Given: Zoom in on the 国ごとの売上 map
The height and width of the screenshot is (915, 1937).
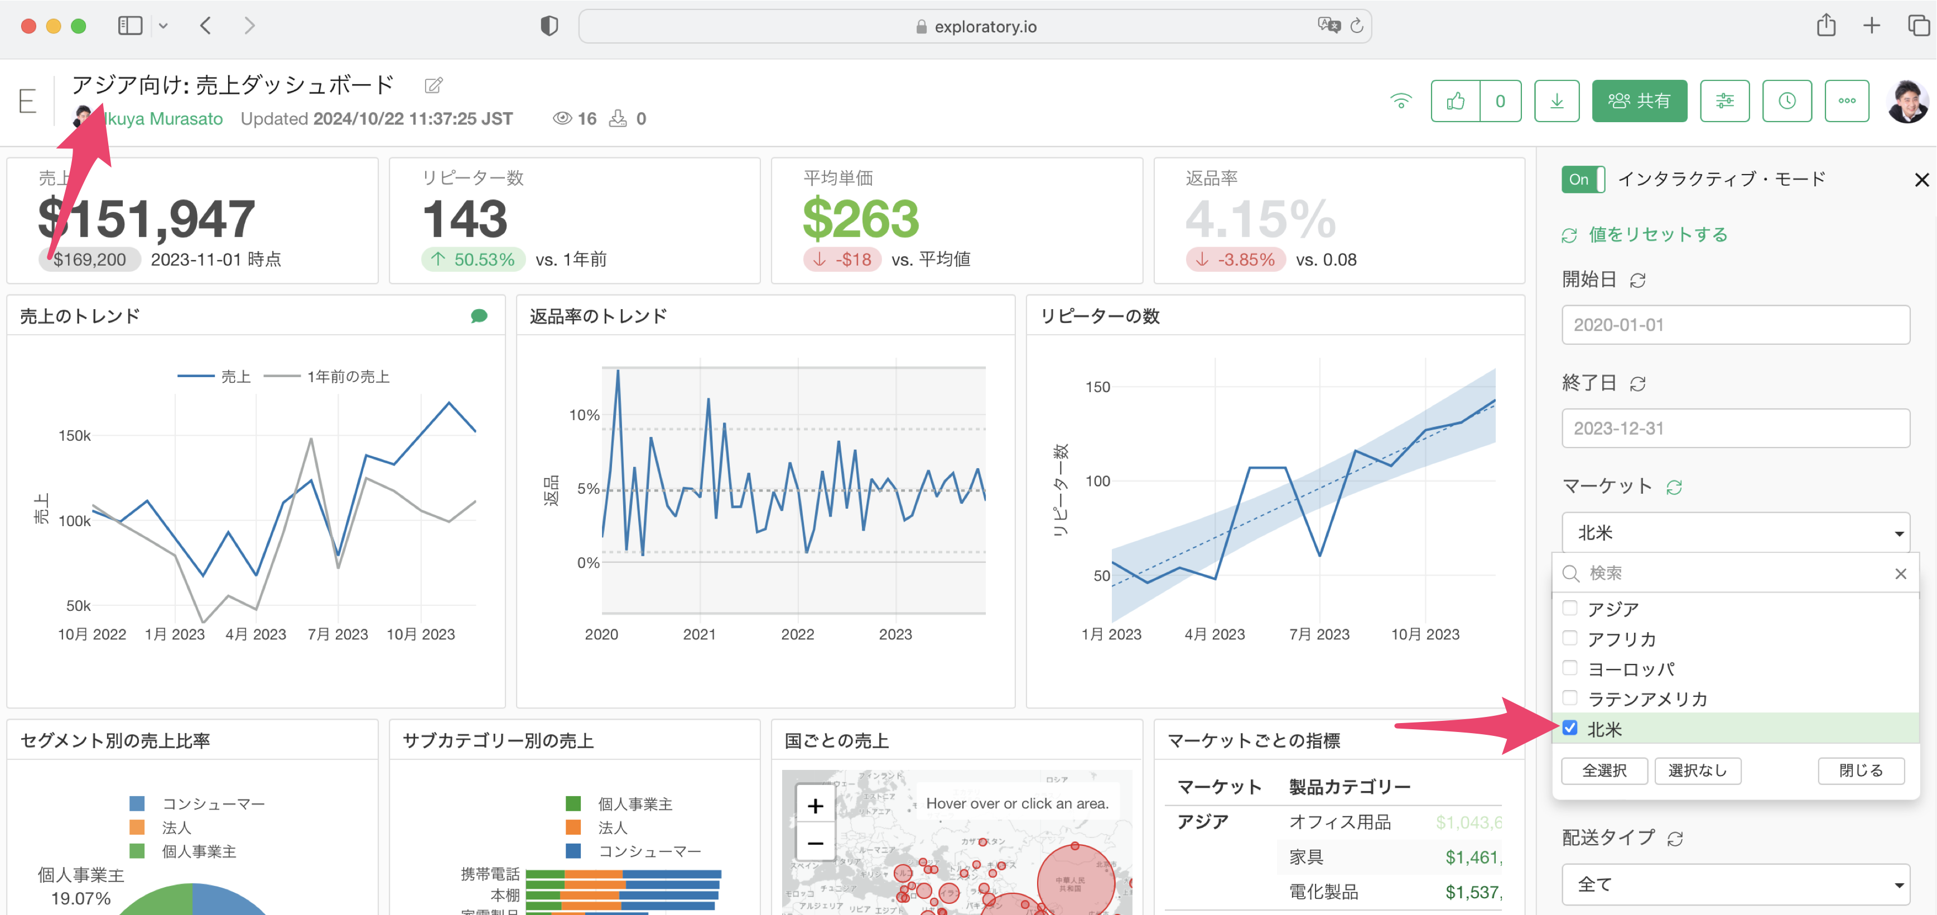Looking at the screenshot, I should tap(815, 806).
